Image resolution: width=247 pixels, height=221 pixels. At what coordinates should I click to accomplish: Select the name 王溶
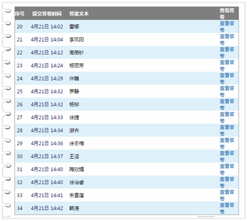tap(74, 156)
